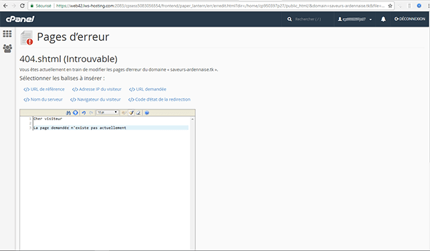Toggle syntax highlighting brush icon
This screenshot has height=251, width=430.
click(x=131, y=113)
